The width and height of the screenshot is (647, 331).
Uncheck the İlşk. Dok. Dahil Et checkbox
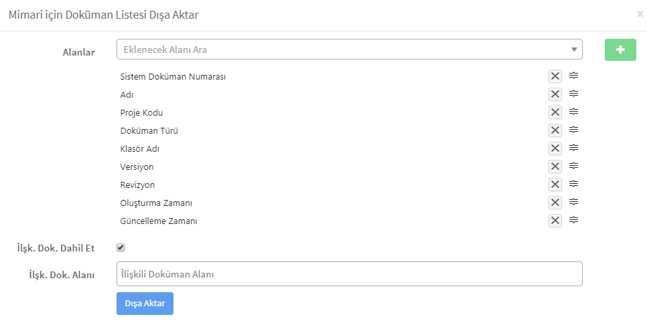(x=121, y=247)
